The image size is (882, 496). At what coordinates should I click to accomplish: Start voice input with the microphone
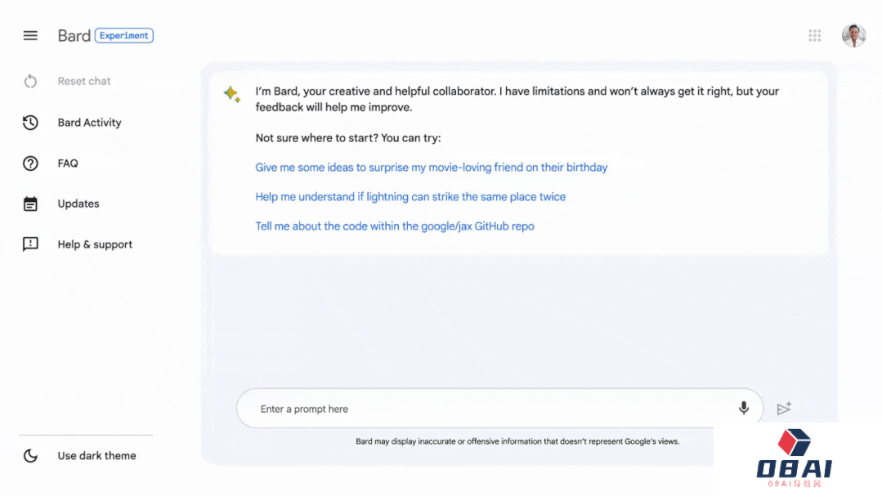744,409
